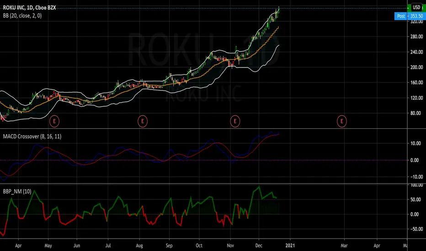Open the USD currency selector

pyautogui.click(x=416, y=7)
